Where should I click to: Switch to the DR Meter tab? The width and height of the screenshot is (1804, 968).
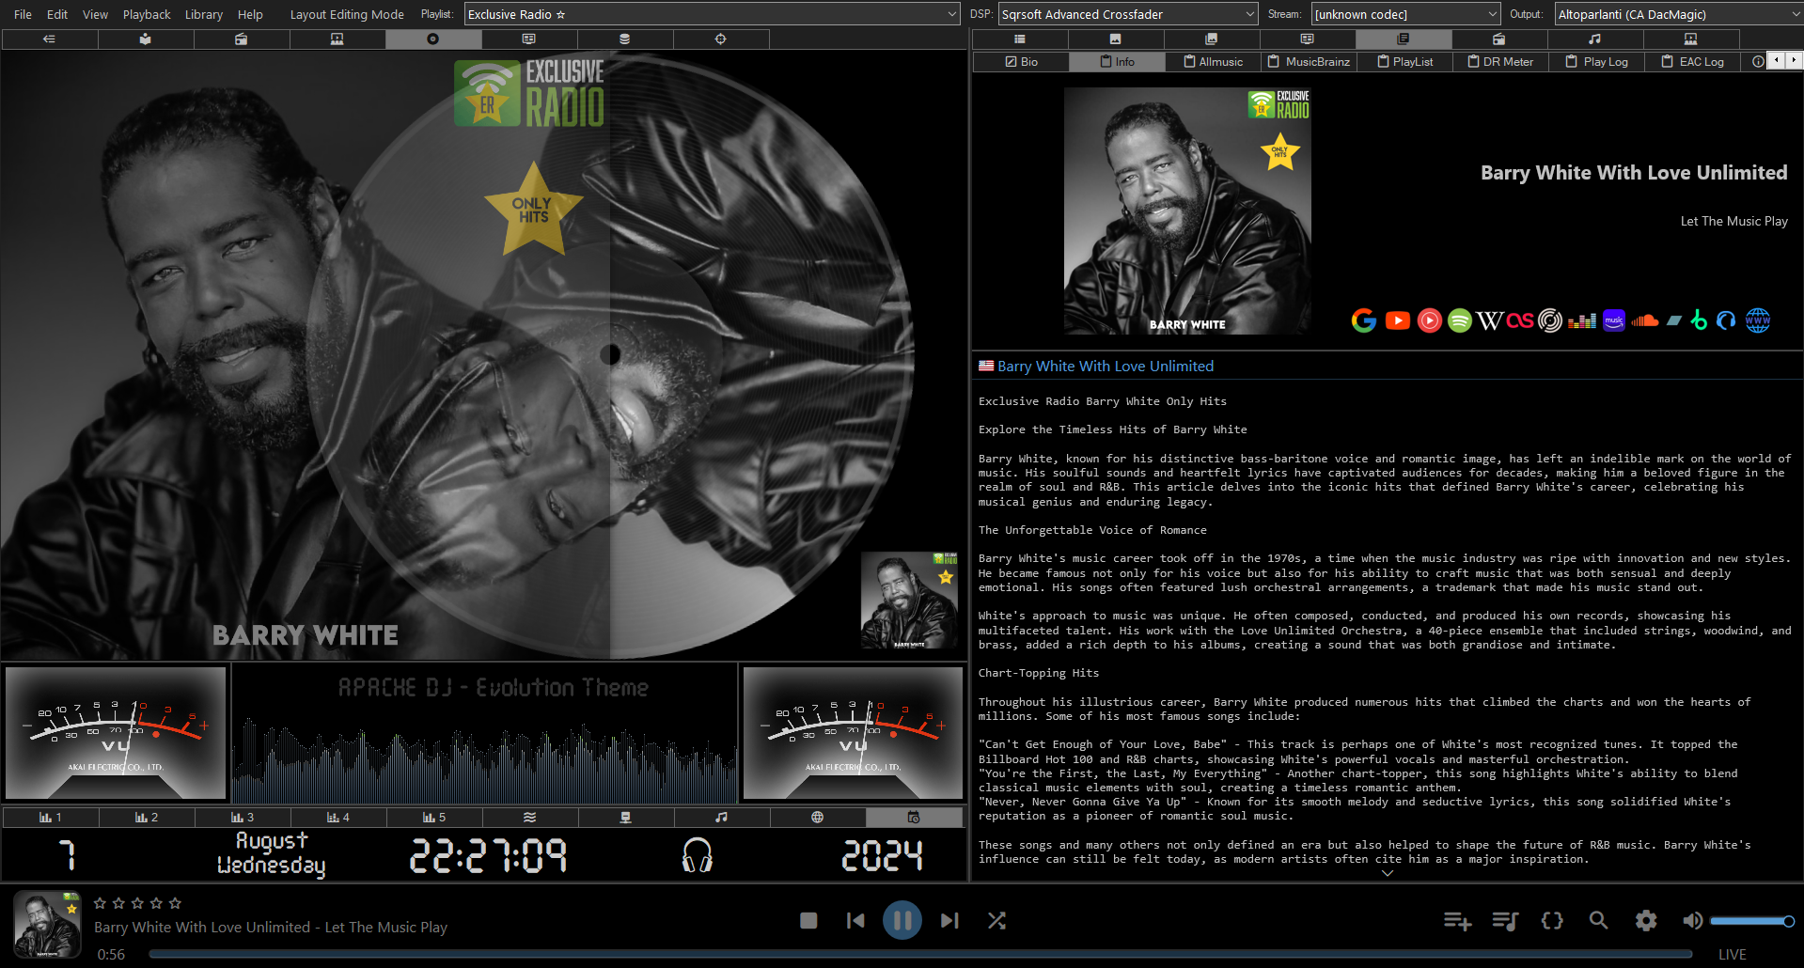[1500, 61]
